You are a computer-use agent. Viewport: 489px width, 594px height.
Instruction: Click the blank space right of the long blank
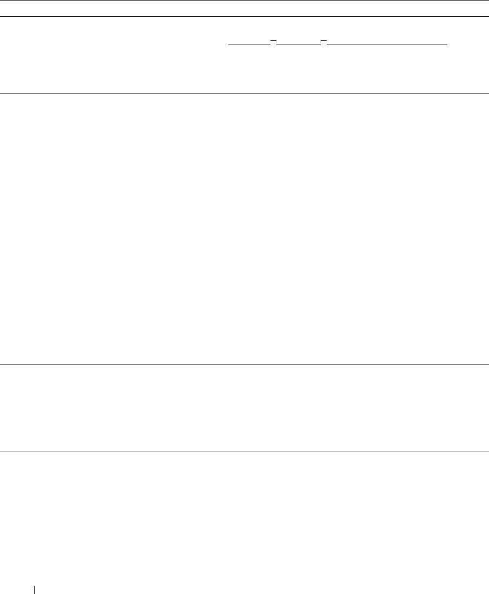coord(468,43)
